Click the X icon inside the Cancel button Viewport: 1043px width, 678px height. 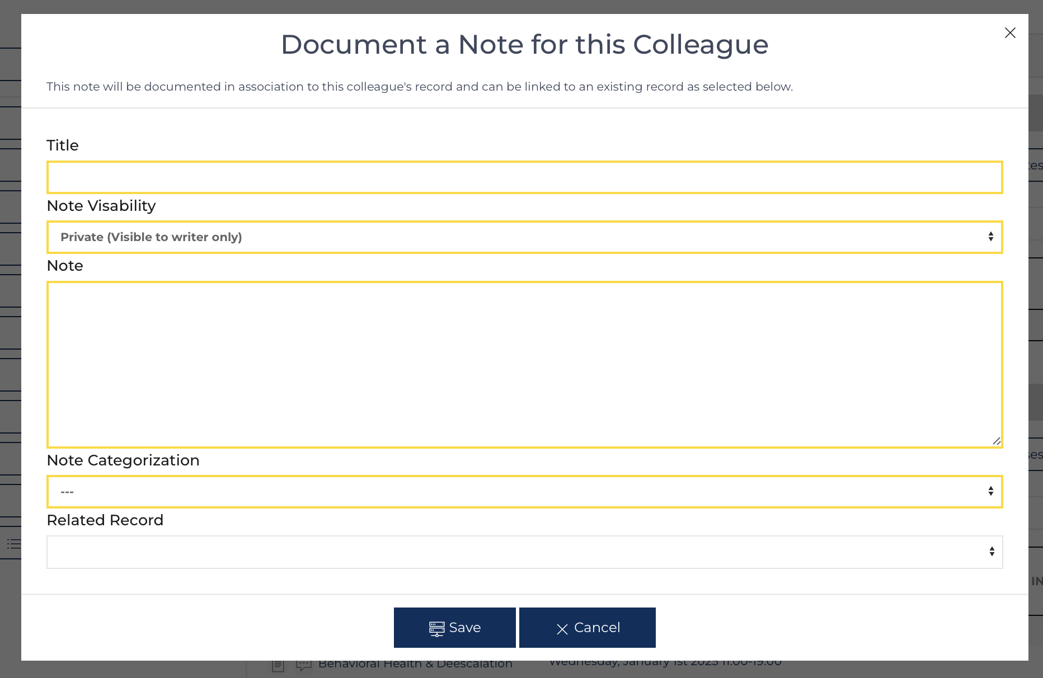coord(562,629)
